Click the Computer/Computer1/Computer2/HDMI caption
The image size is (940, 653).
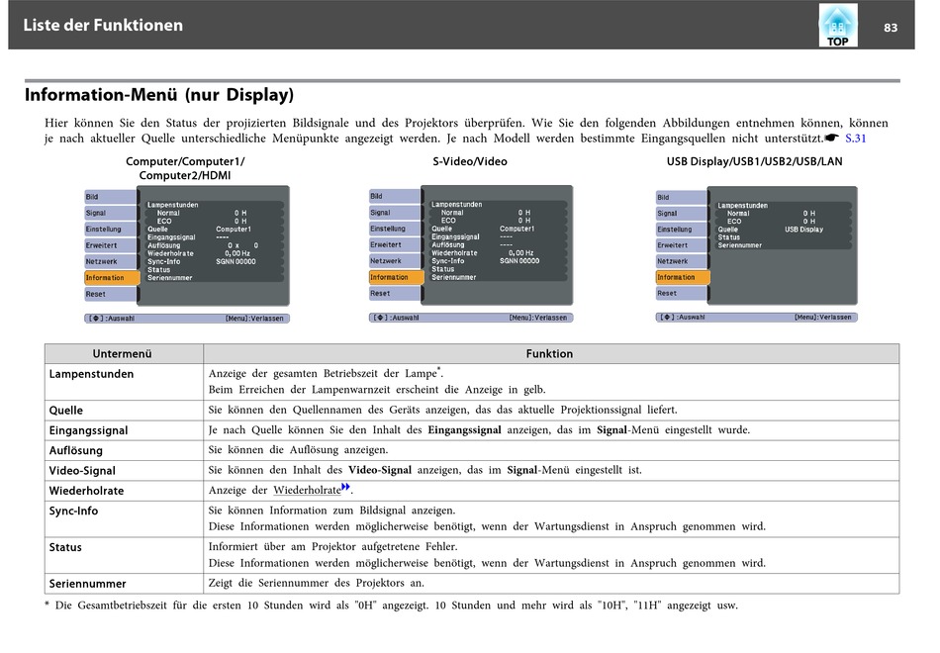(185, 168)
